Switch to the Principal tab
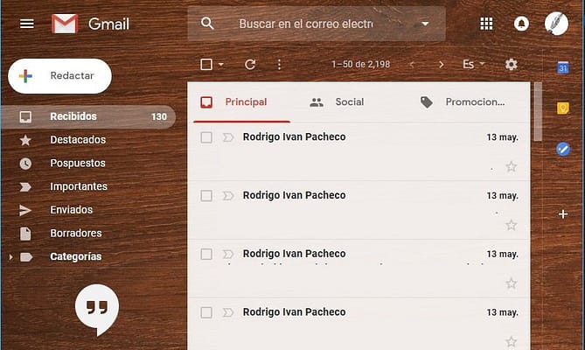 tap(241, 102)
